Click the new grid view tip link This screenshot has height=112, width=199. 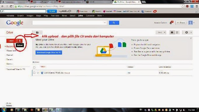click(152, 52)
